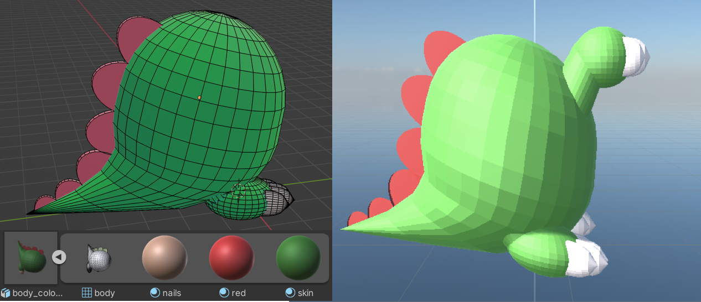Select the skin material name label
This screenshot has height=302, width=701.
[305, 293]
